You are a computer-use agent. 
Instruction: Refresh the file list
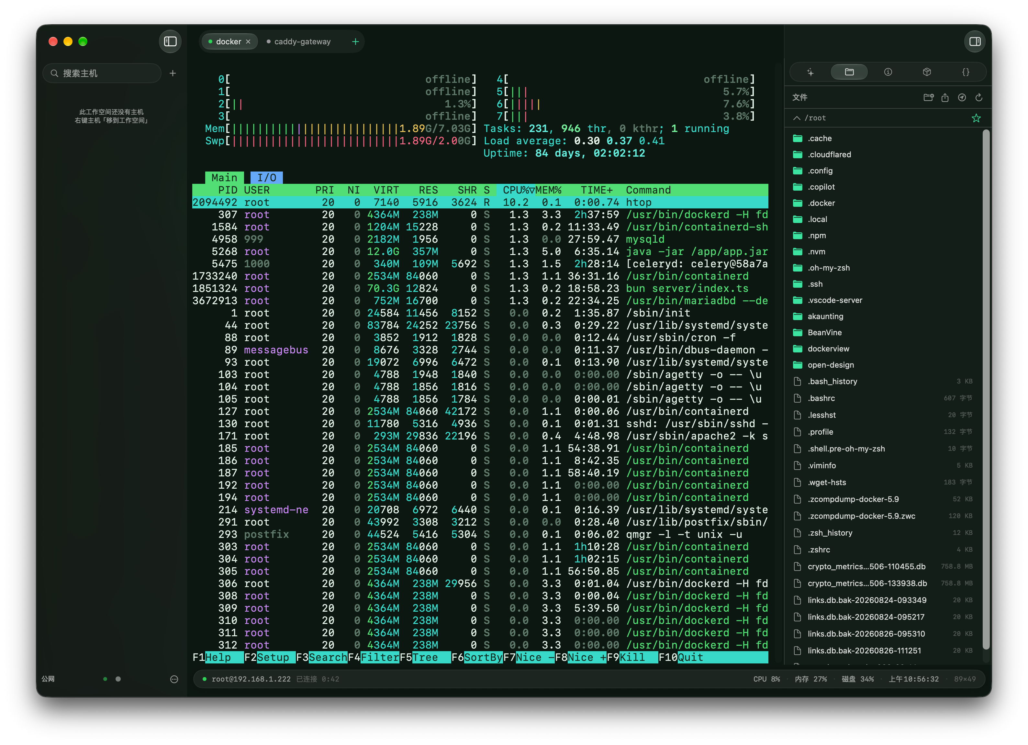(x=978, y=97)
